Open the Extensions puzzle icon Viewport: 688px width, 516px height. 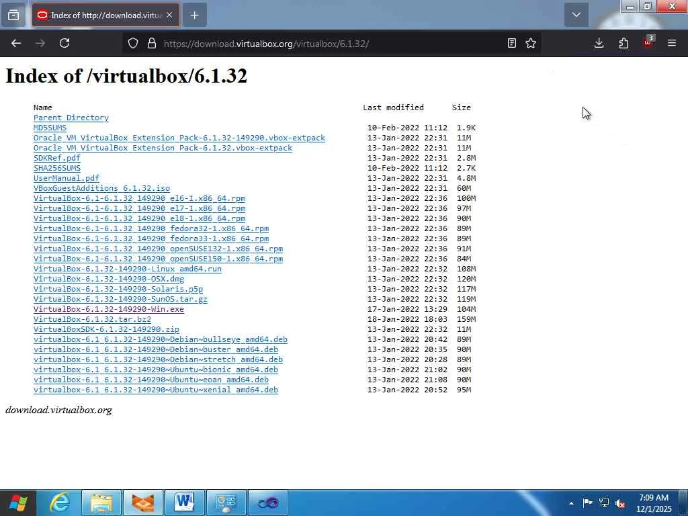coord(623,43)
